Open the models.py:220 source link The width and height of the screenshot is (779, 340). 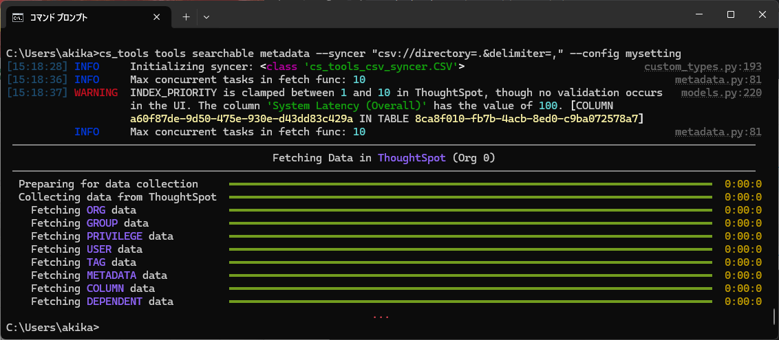721,93
